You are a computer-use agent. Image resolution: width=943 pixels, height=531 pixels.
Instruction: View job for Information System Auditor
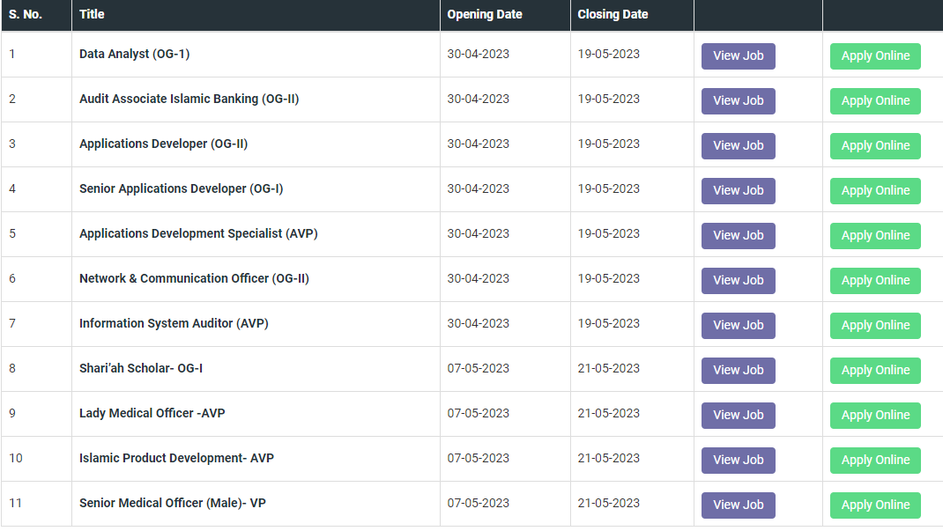(738, 326)
